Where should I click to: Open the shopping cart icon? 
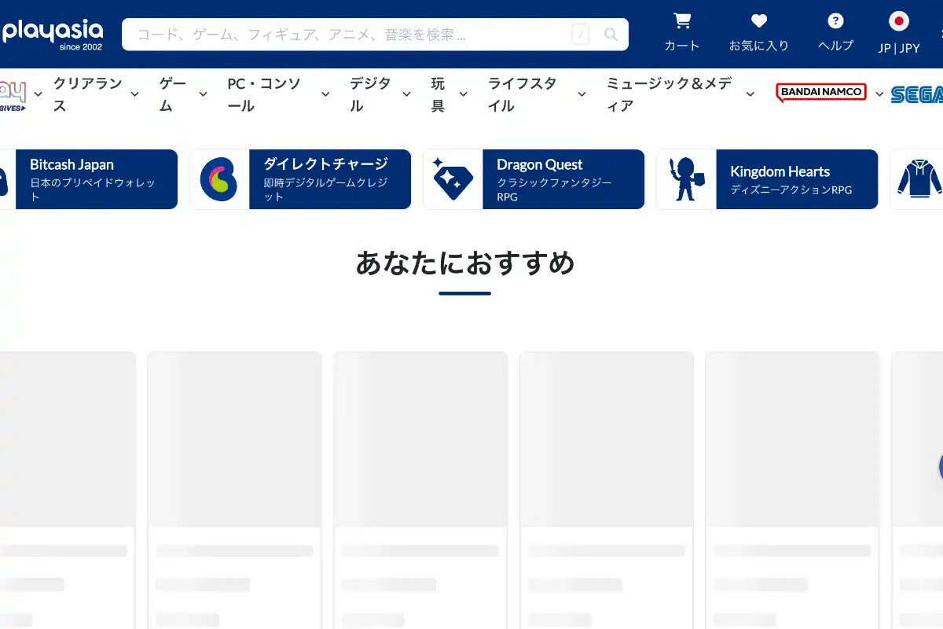click(682, 21)
